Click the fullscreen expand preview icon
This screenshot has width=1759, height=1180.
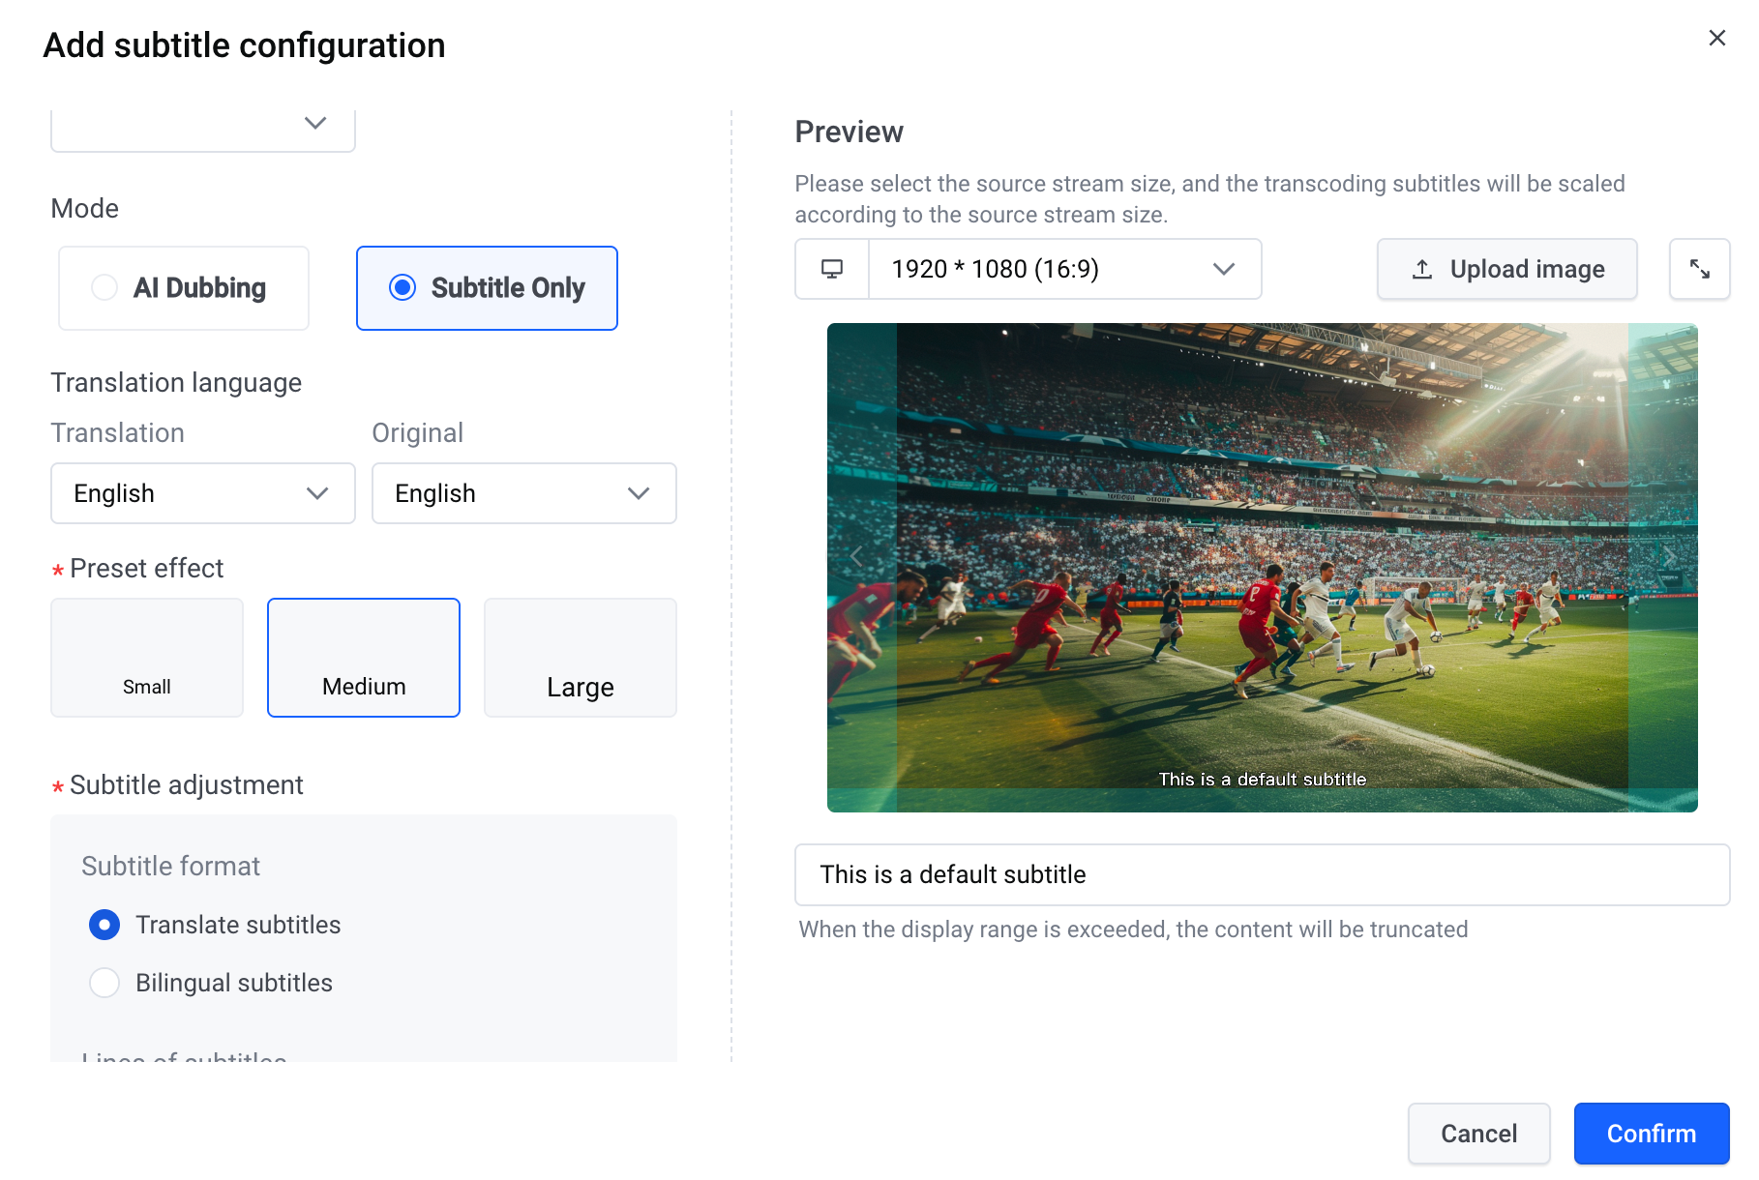(1699, 269)
